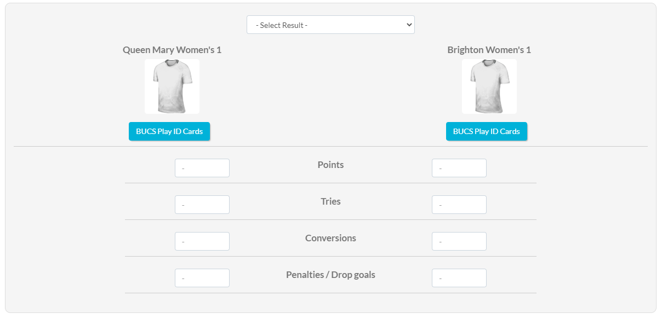662x319 pixels.
Task: Click Brighton Conversions field
Action: (x=459, y=241)
